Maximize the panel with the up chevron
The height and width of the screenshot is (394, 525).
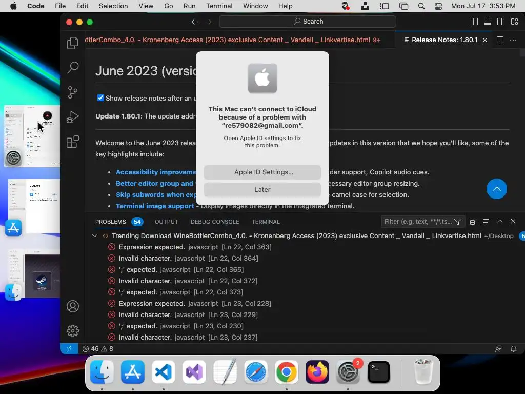click(500, 221)
